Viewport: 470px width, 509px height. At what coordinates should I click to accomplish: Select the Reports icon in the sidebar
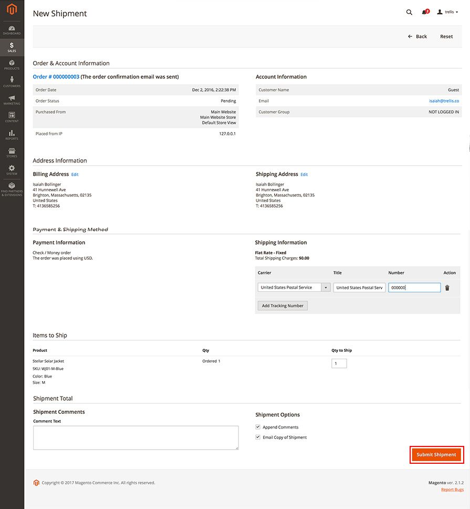click(12, 134)
